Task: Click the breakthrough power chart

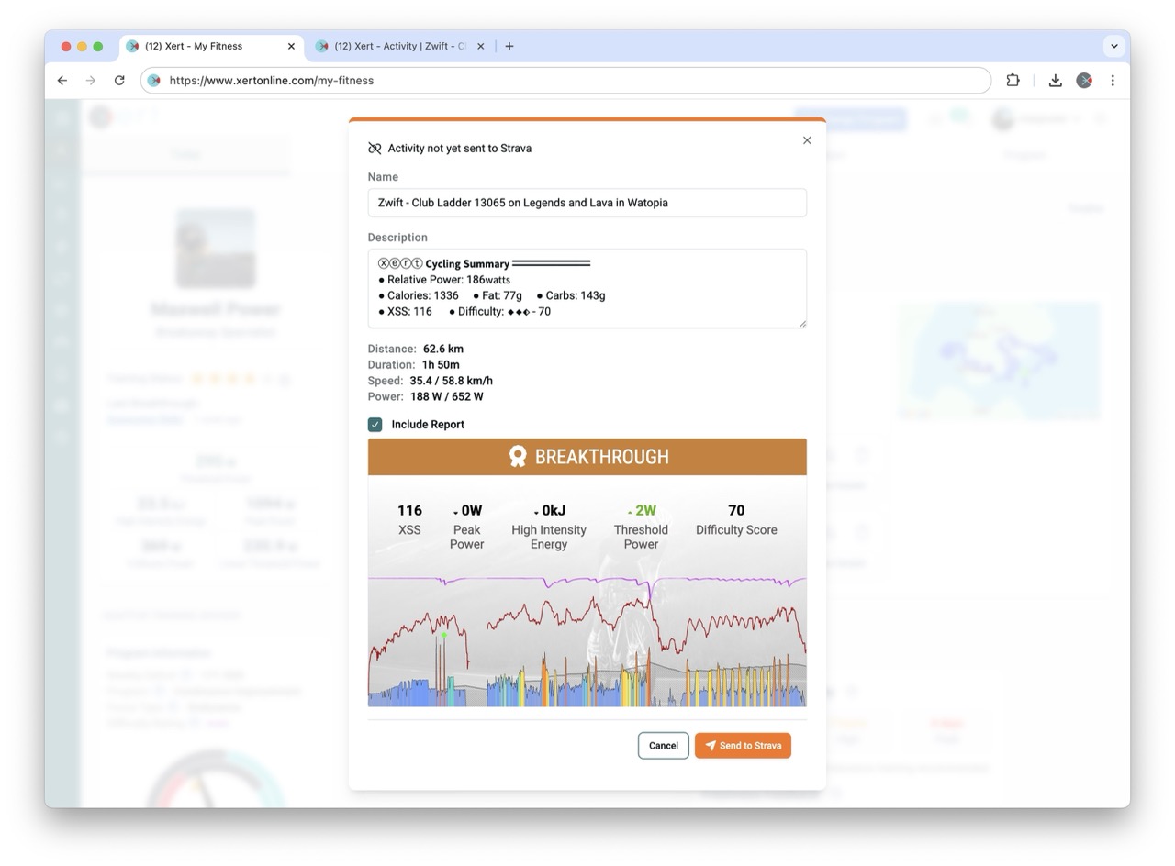Action: pyautogui.click(x=587, y=642)
